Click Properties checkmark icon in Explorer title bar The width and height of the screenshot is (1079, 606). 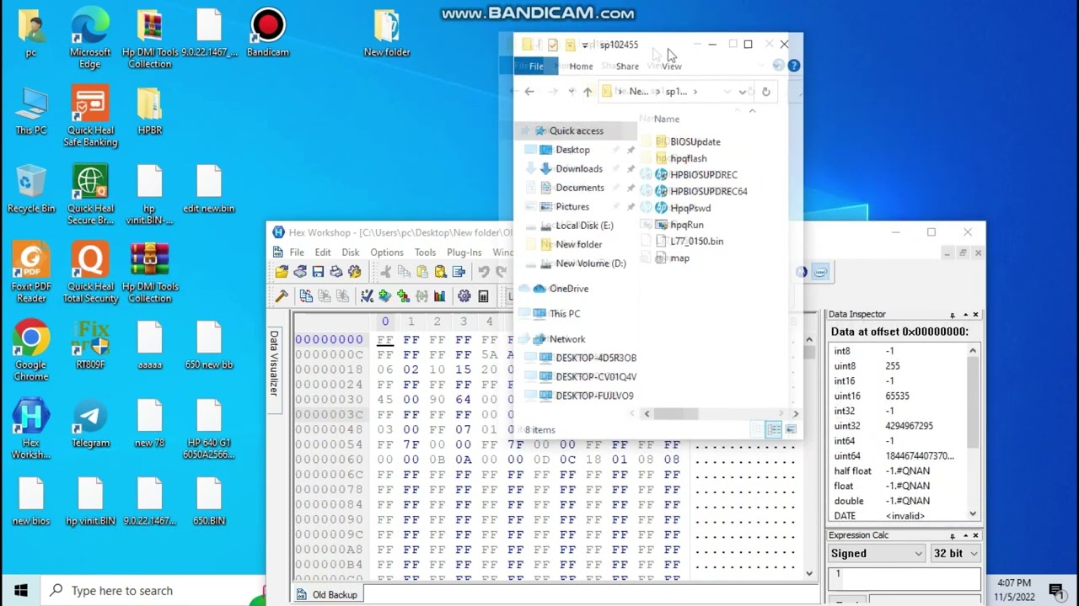(x=553, y=45)
